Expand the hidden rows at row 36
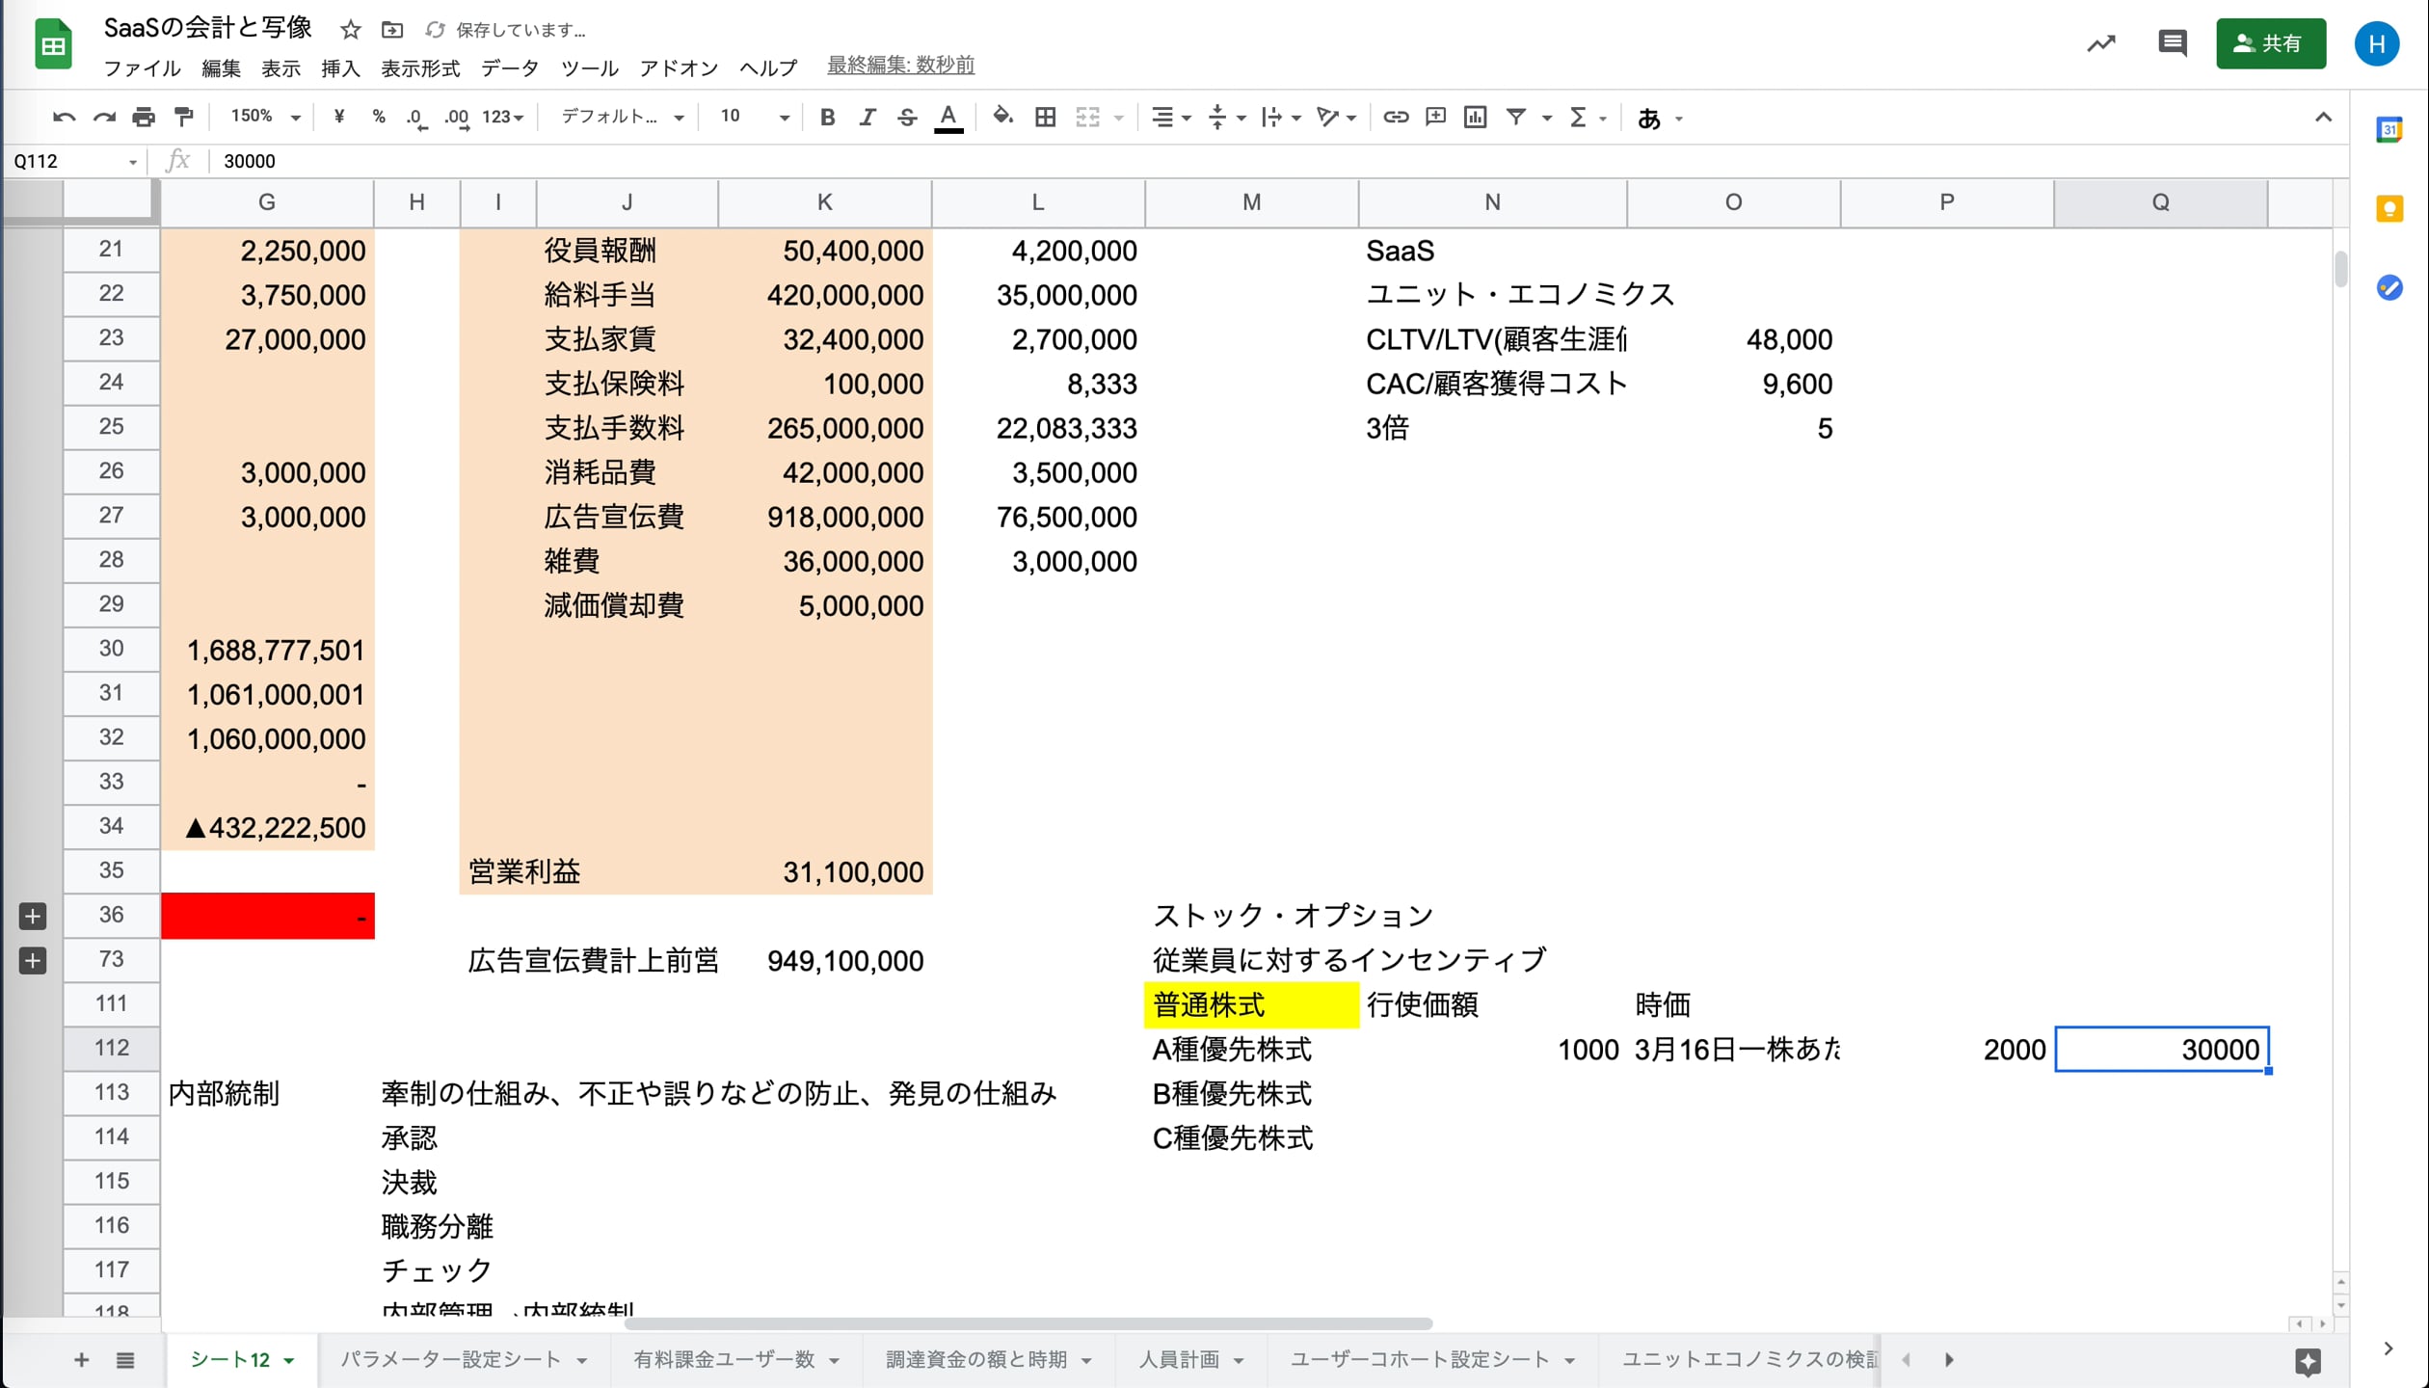This screenshot has height=1388, width=2429. click(x=32, y=917)
